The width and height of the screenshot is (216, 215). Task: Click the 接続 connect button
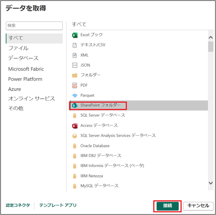[x=168, y=206]
